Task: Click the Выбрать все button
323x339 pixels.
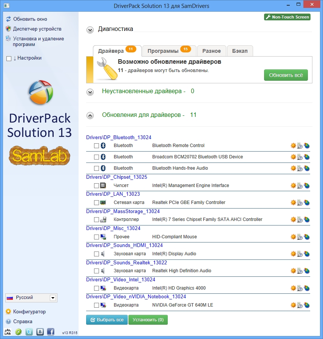Action: [x=107, y=320]
